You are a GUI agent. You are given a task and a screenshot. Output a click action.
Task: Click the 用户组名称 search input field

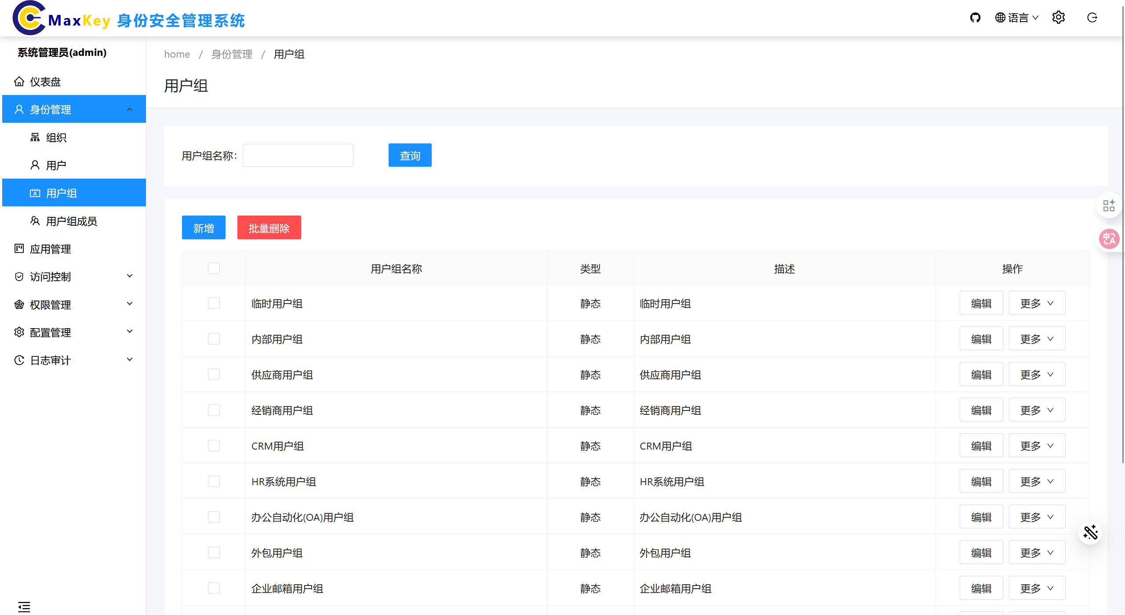tap(298, 155)
